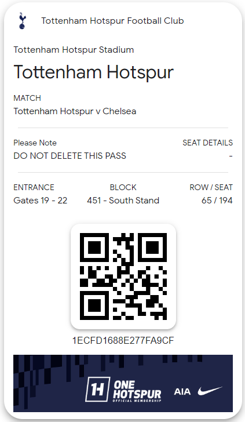Click the DO NOT DELETE THIS PASS notice

click(70, 156)
